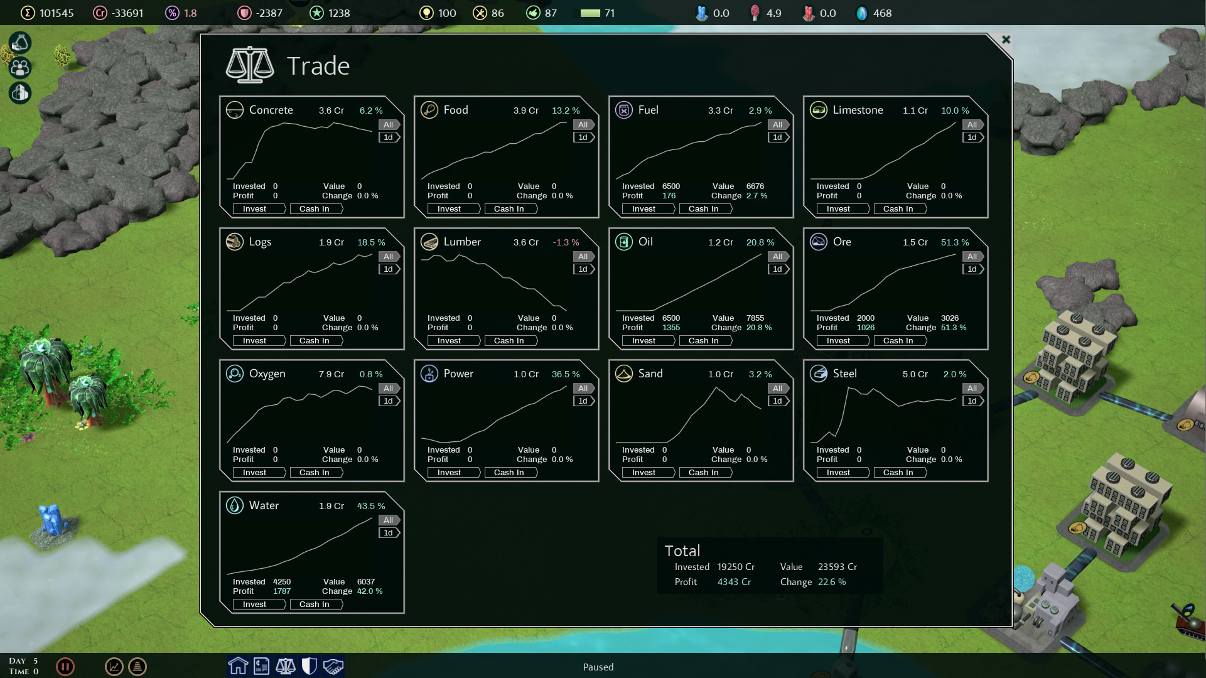The width and height of the screenshot is (1206, 678).
Task: Click the Lumber resource icon
Action: pos(429,242)
